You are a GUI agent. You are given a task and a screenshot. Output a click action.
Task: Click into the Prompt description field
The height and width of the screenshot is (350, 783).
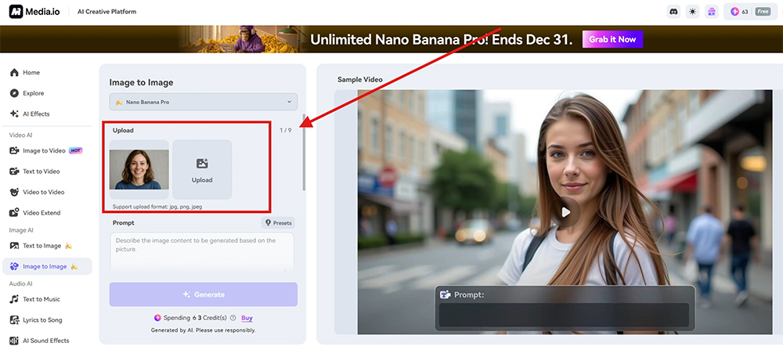[202, 252]
